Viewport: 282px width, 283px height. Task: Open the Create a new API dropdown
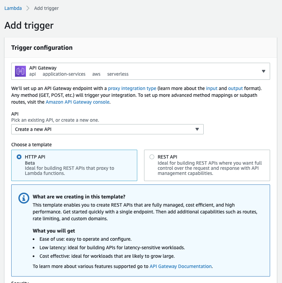107,129
